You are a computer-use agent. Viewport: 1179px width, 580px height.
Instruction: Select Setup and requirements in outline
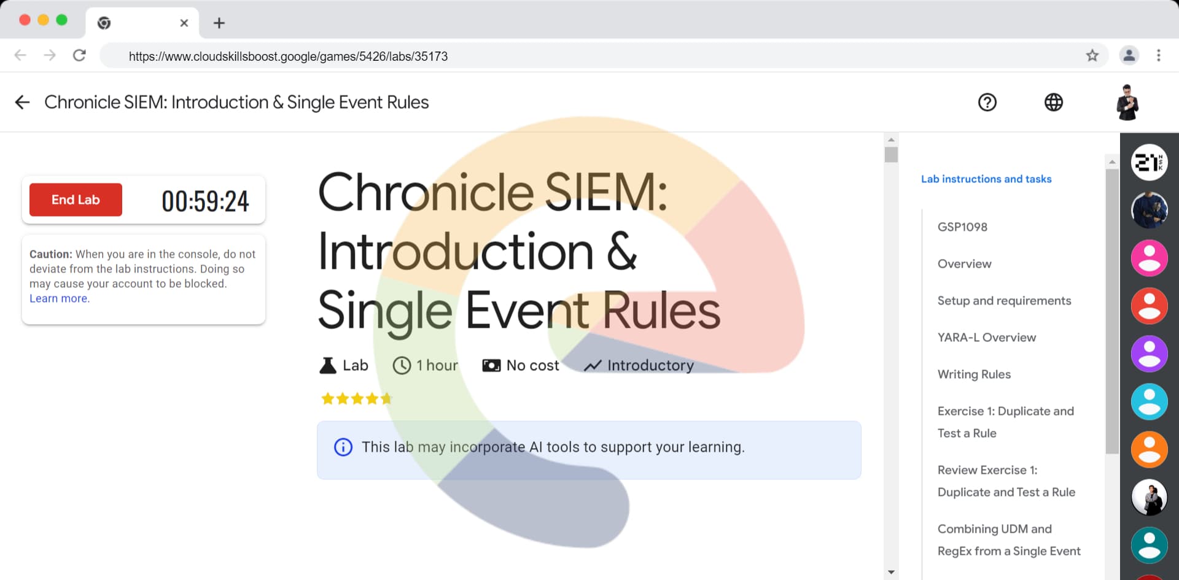(1003, 300)
